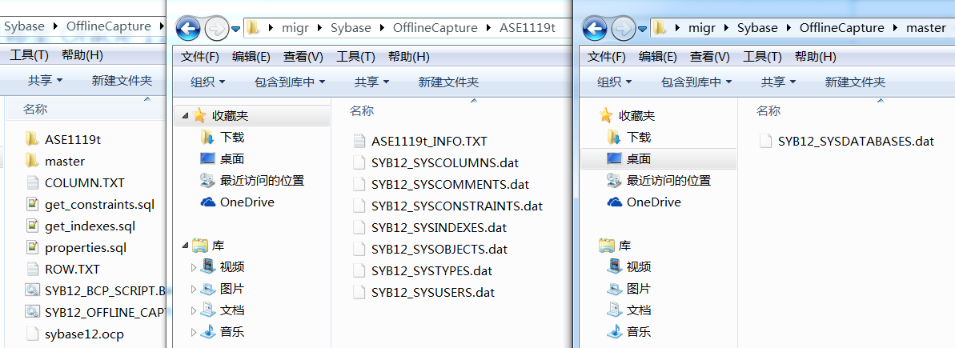Click Back arrow in master window
955x348 pixels.
coord(595,28)
